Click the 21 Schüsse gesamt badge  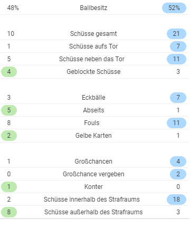tap(176, 34)
